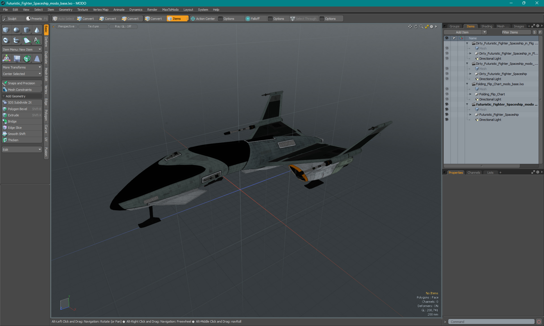This screenshot has width=544, height=326.
Task: Click the green checkered cube tool icon
Action: 27,59
